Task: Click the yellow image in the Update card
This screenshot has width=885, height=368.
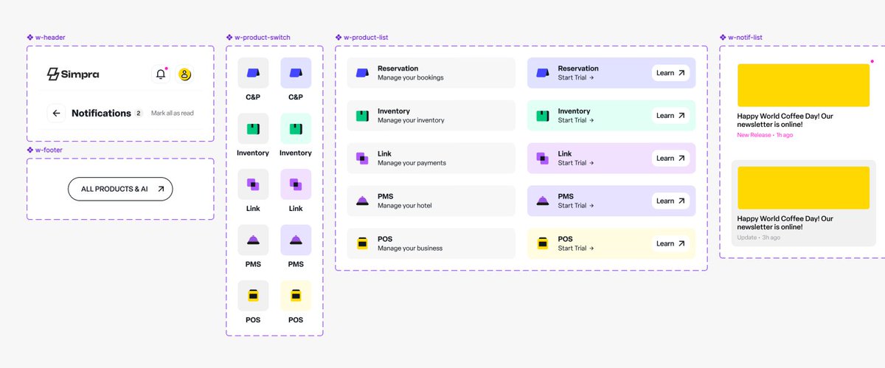Action: pyautogui.click(x=803, y=188)
